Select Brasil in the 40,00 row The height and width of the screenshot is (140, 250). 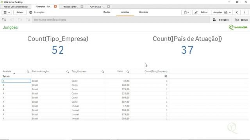click(51, 81)
